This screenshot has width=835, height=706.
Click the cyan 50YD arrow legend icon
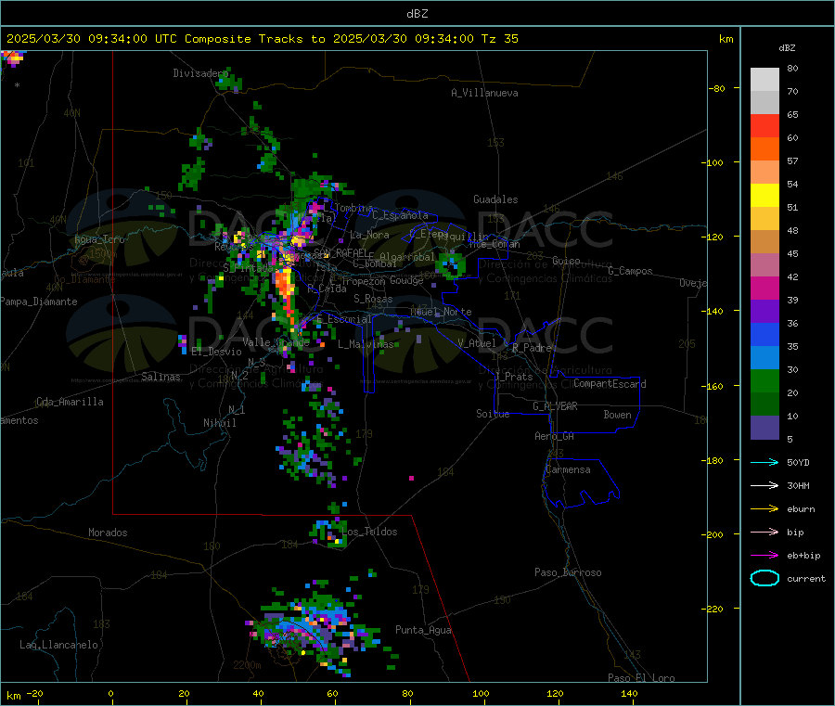pyautogui.click(x=764, y=462)
